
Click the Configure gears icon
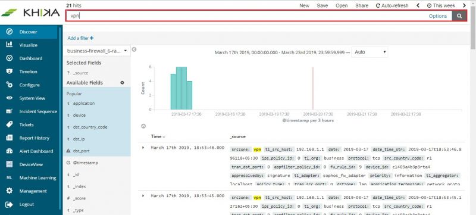pyautogui.click(x=10, y=85)
